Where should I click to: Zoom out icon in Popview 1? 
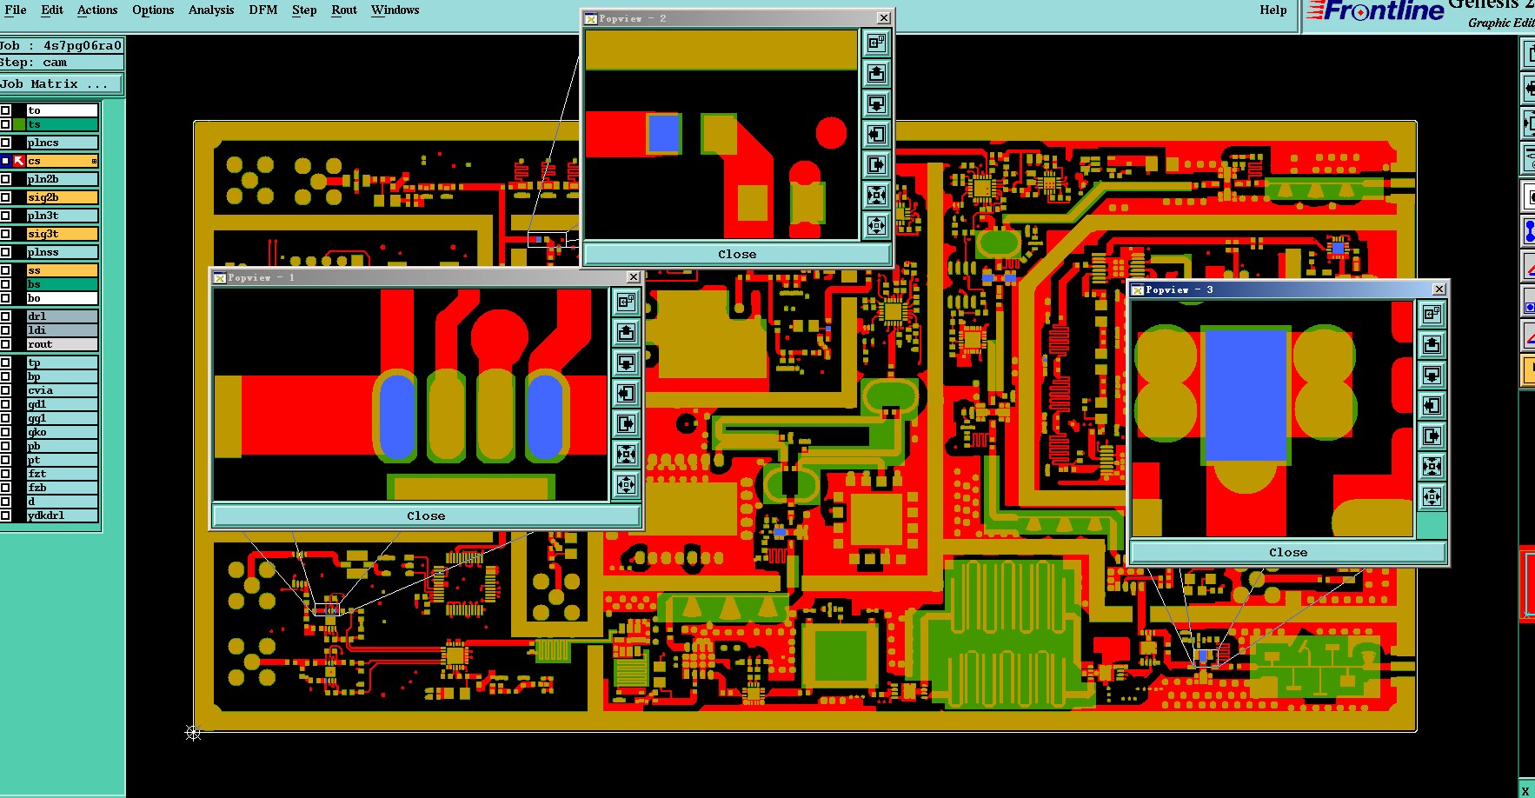626,484
